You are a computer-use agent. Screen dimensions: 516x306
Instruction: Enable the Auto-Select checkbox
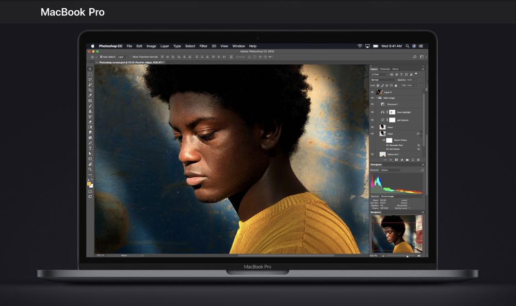pyautogui.click(x=101, y=57)
